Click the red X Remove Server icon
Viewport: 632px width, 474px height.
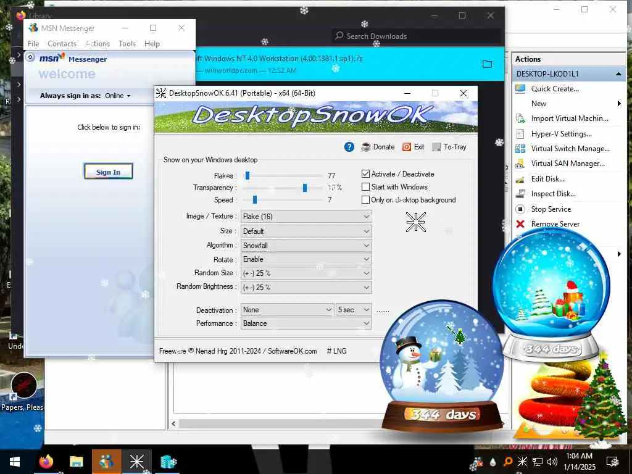tap(520, 224)
